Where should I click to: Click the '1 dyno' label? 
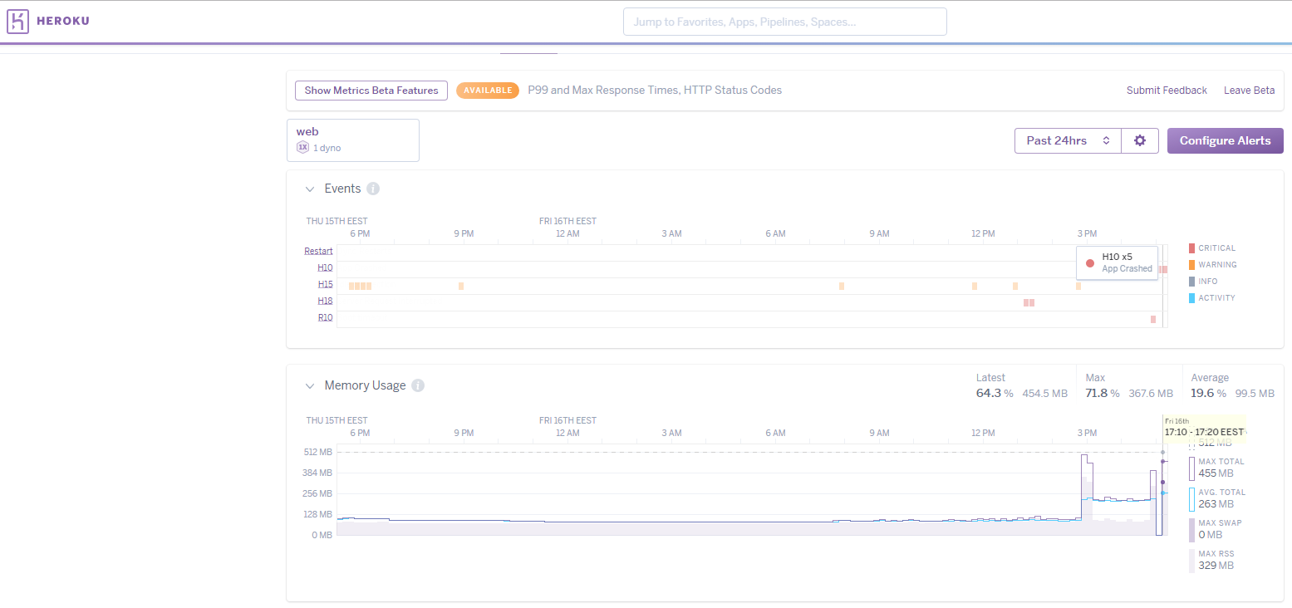tap(327, 148)
